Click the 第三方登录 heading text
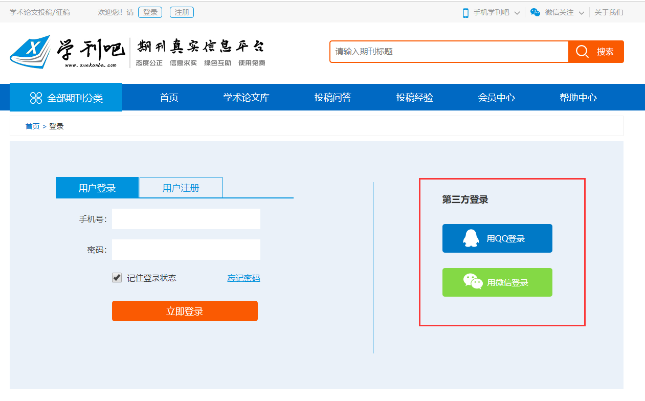 pos(465,199)
